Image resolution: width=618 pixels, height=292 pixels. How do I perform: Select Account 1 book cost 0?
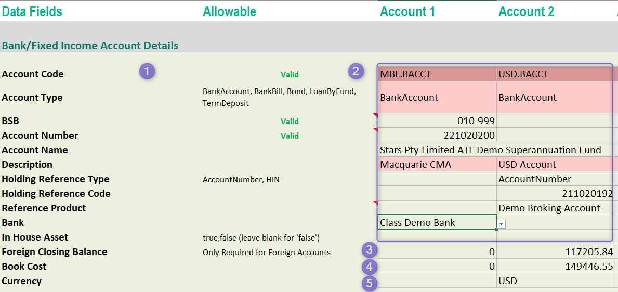pyautogui.click(x=437, y=266)
